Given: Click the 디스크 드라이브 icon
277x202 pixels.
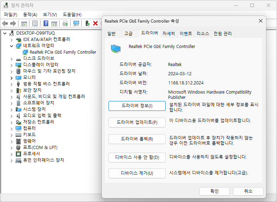Looking at the screenshot, I should click(18, 59).
